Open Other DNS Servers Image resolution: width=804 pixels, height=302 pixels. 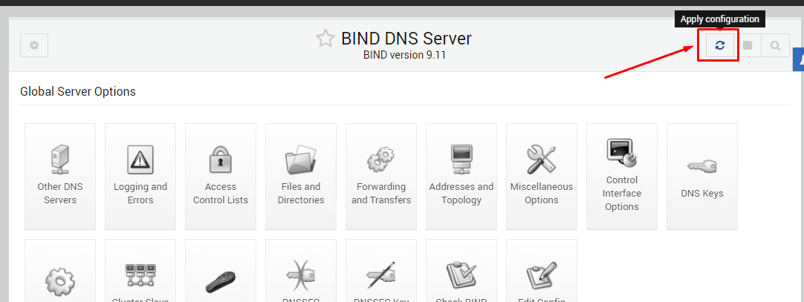coord(60,176)
